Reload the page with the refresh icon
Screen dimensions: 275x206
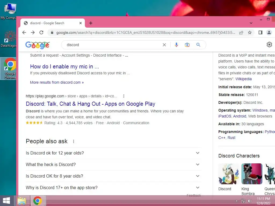[x=41, y=32]
